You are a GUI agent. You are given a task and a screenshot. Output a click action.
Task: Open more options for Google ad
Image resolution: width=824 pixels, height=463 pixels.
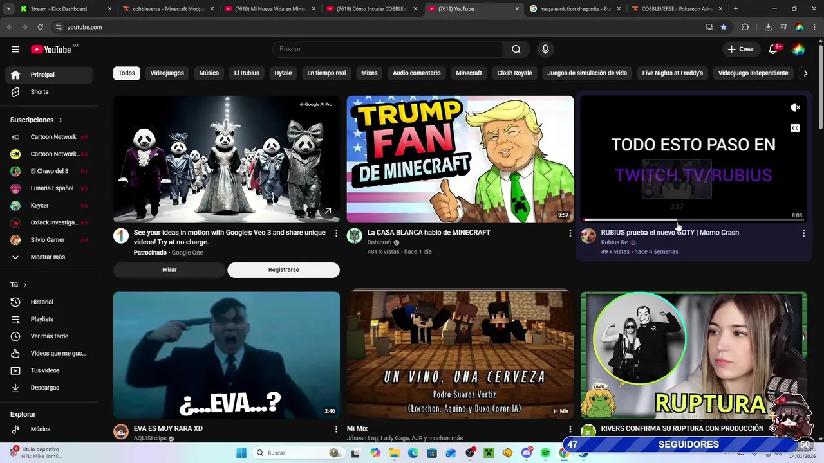pos(336,233)
